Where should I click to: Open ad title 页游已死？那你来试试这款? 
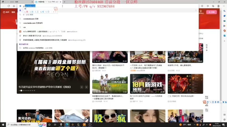(x=183, y=96)
